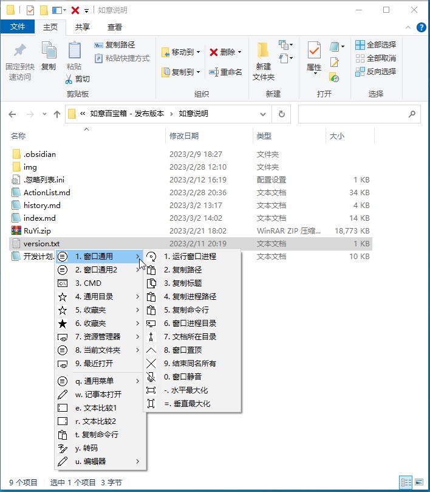The width and height of the screenshot is (430, 492).
Task: Click Invert selection (反向选择)
Action: tap(376, 72)
